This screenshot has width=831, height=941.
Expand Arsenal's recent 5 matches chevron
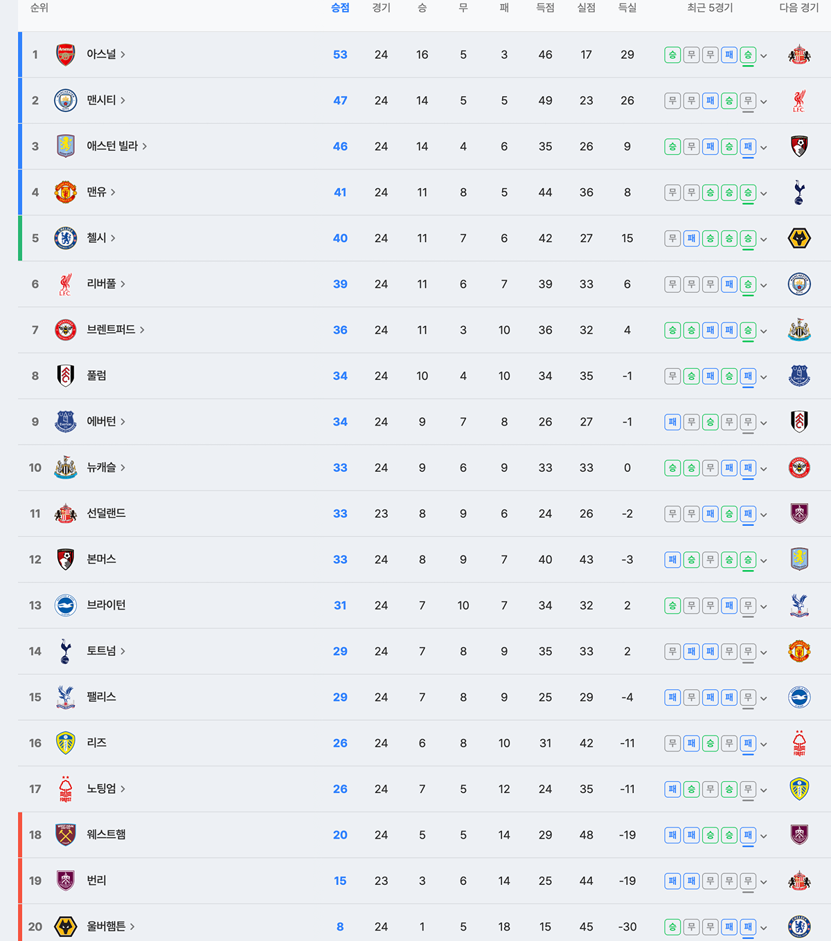tap(764, 56)
